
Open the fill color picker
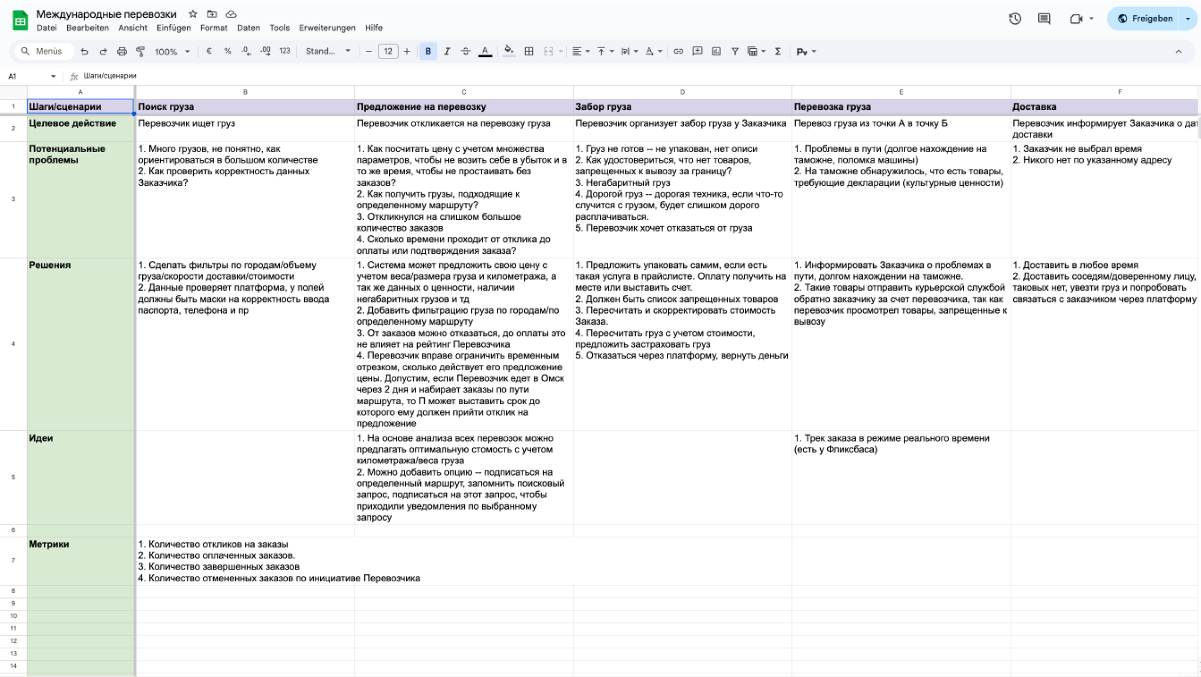coord(509,51)
